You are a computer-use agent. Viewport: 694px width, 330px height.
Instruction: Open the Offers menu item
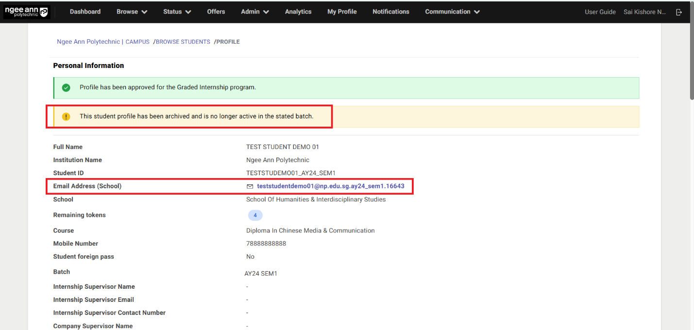(x=216, y=12)
